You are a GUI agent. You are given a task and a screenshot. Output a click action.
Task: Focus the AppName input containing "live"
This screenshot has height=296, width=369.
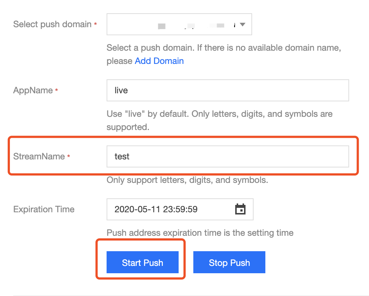(228, 90)
